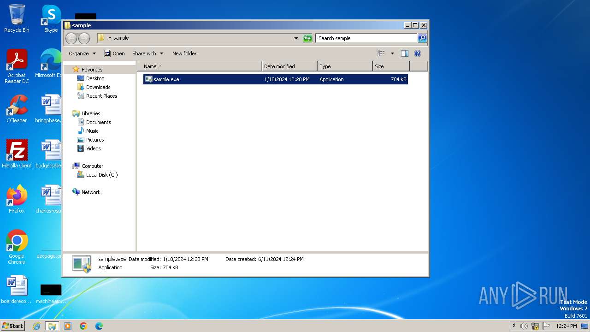Image resolution: width=590 pixels, height=332 pixels.
Task: Open the More view options arrow
Action: point(392,53)
